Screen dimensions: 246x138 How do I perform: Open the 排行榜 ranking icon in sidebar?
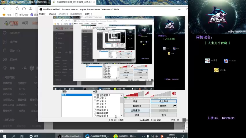(x=5, y=42)
